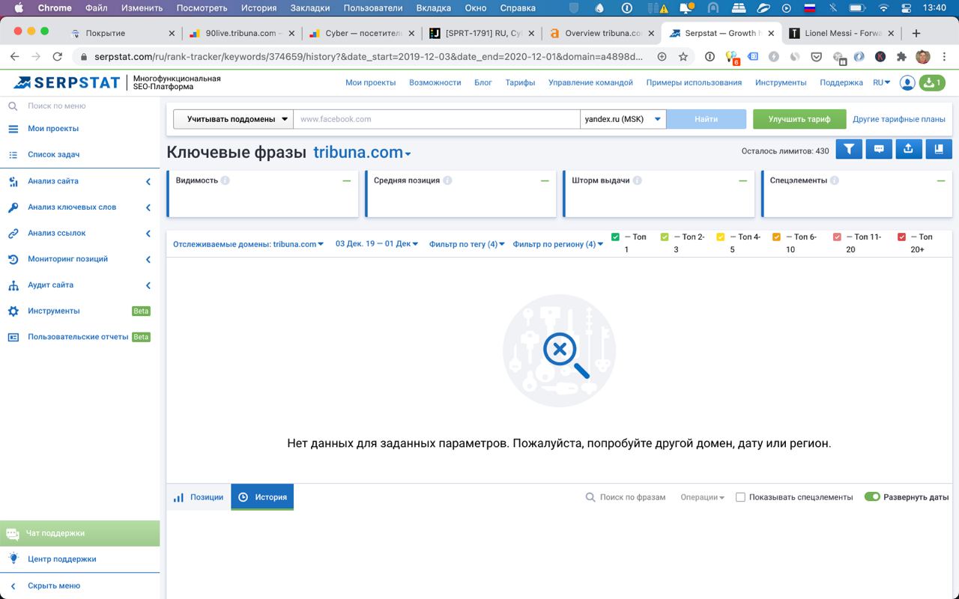This screenshot has height=599, width=959.
Task: Open Управление командой in the top navigation
Action: (590, 82)
